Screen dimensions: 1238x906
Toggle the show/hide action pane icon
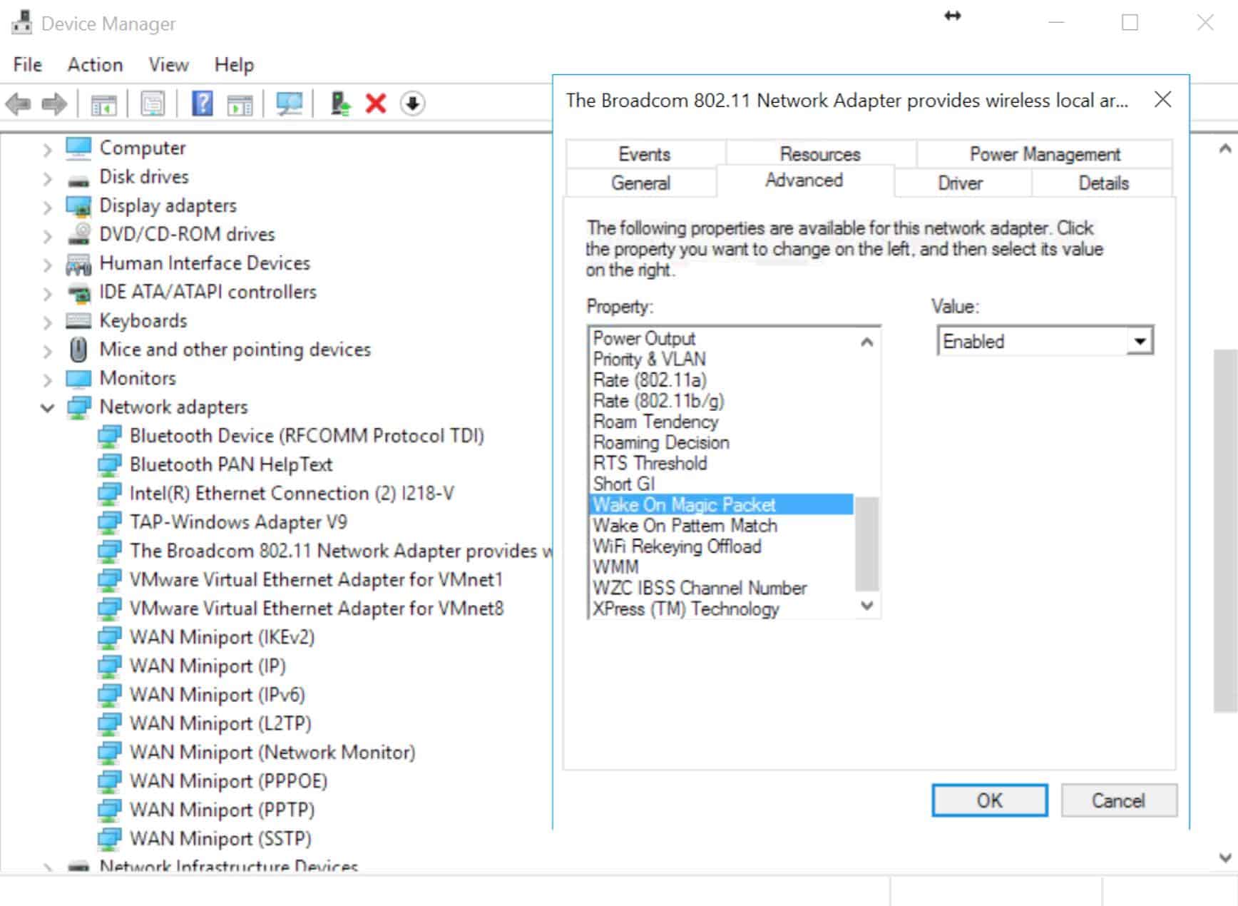(x=240, y=104)
